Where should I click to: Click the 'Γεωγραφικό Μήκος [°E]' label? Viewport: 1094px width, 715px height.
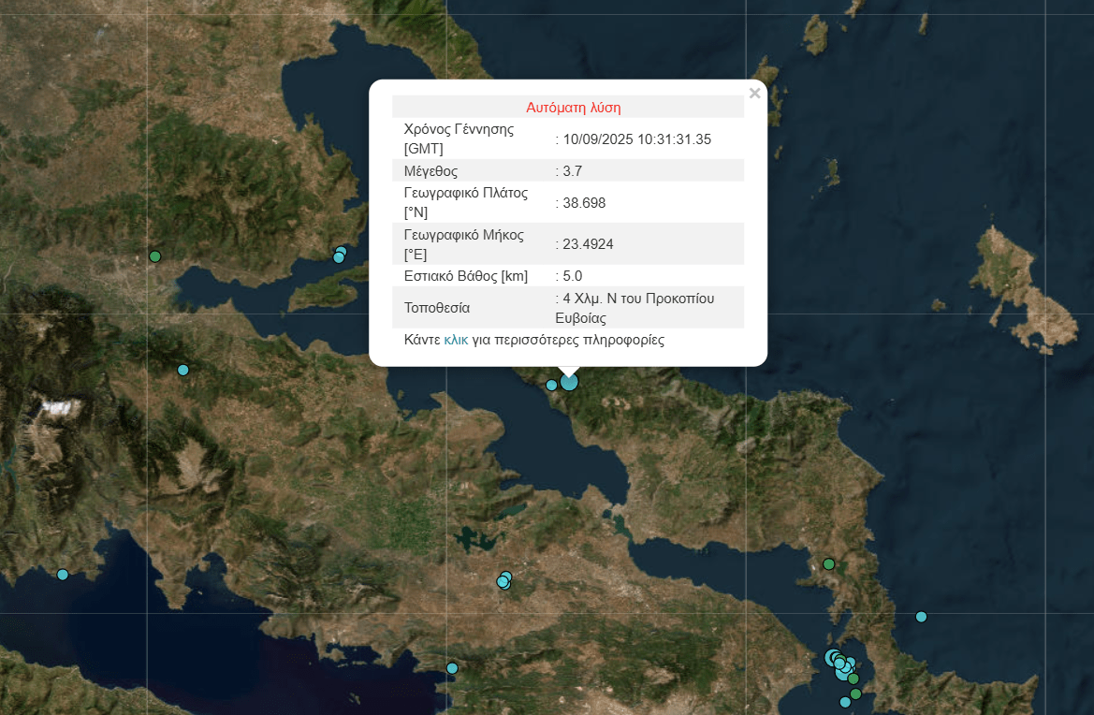click(464, 244)
